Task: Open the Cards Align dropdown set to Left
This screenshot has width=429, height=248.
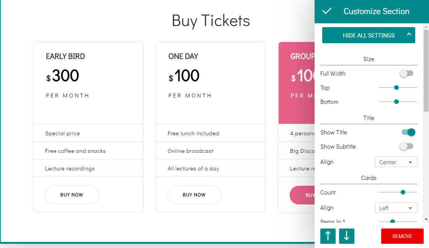Action: [x=396, y=208]
